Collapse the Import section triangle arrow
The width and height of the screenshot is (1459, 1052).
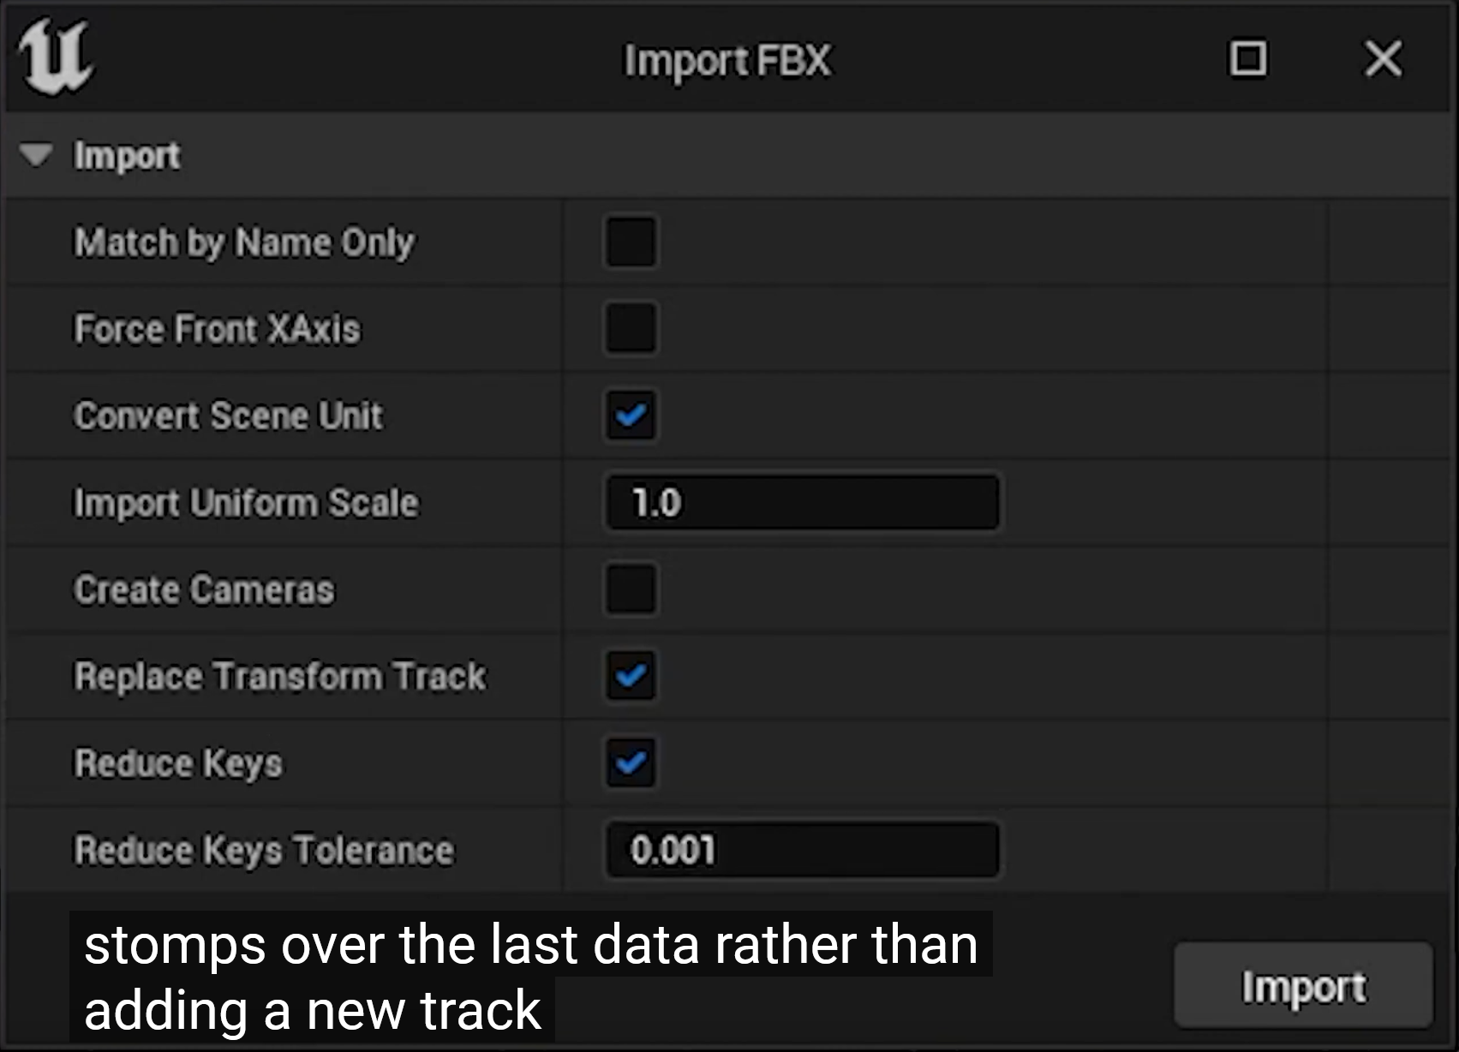click(x=36, y=156)
